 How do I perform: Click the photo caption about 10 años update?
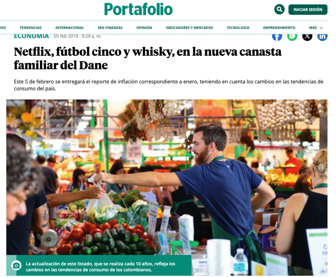pyautogui.click(x=100, y=267)
